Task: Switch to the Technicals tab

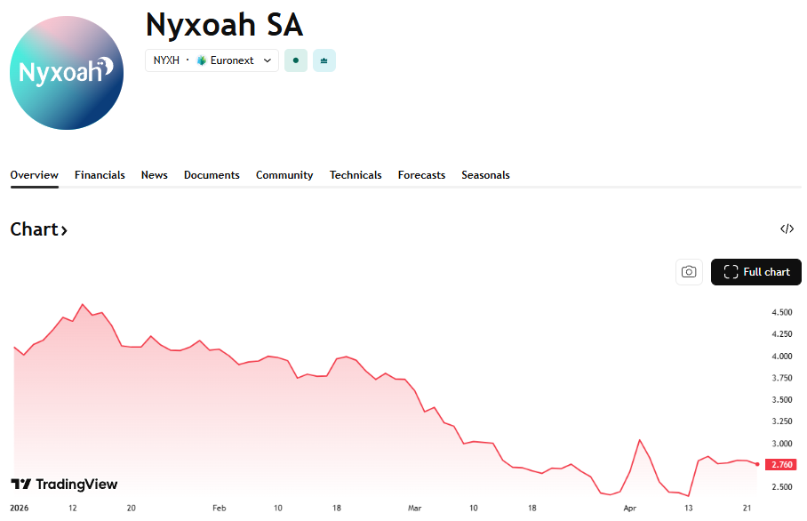Action: pos(356,175)
